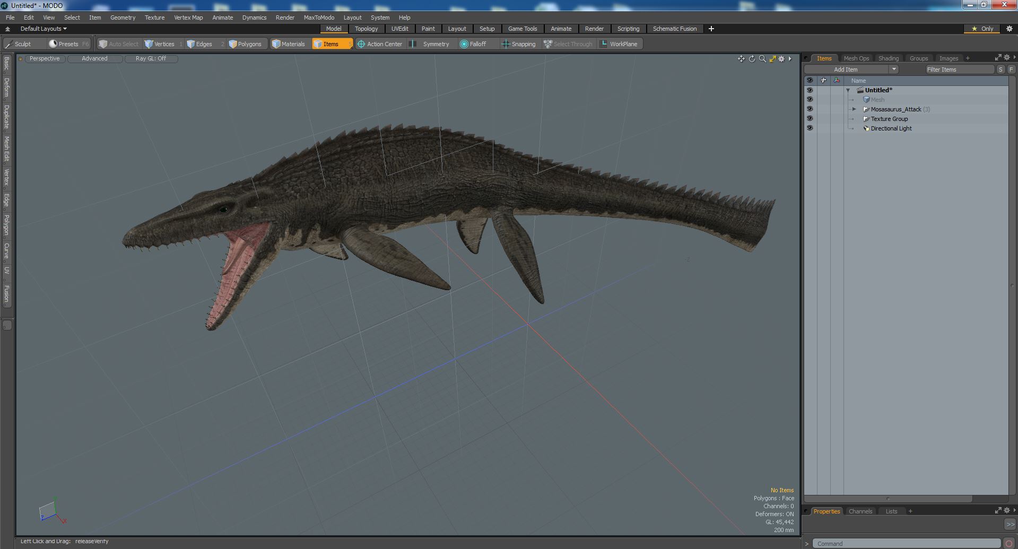Switch to Polygons selection mode
Image resolution: width=1018 pixels, height=549 pixels.
[245, 44]
